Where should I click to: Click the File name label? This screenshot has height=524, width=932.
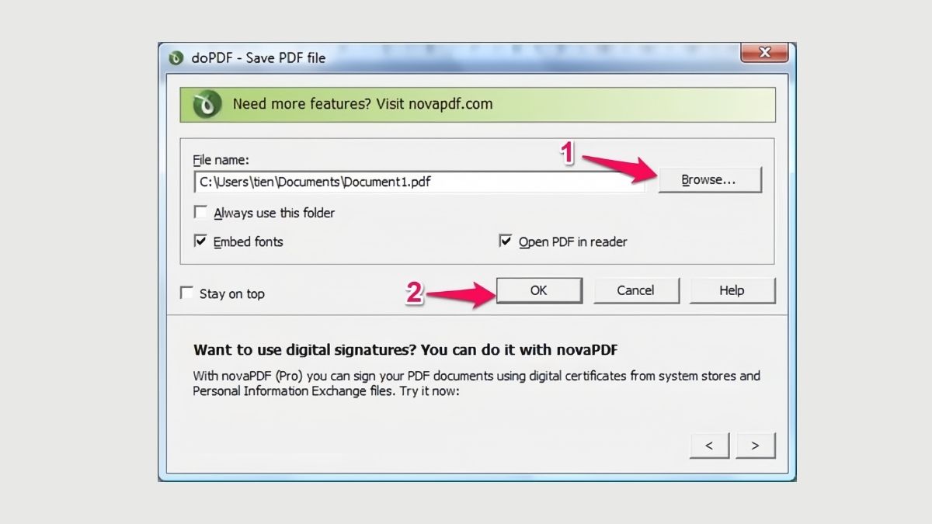(x=221, y=160)
